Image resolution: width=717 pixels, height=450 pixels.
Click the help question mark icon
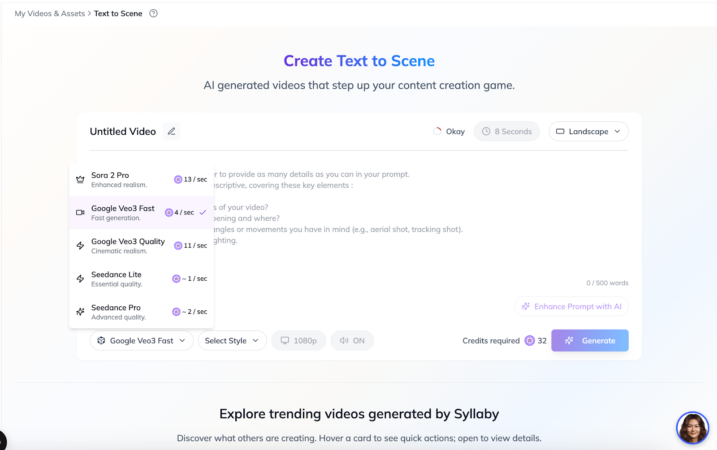(153, 13)
